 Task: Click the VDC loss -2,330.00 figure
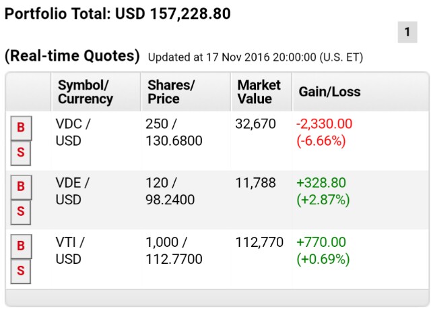click(324, 124)
